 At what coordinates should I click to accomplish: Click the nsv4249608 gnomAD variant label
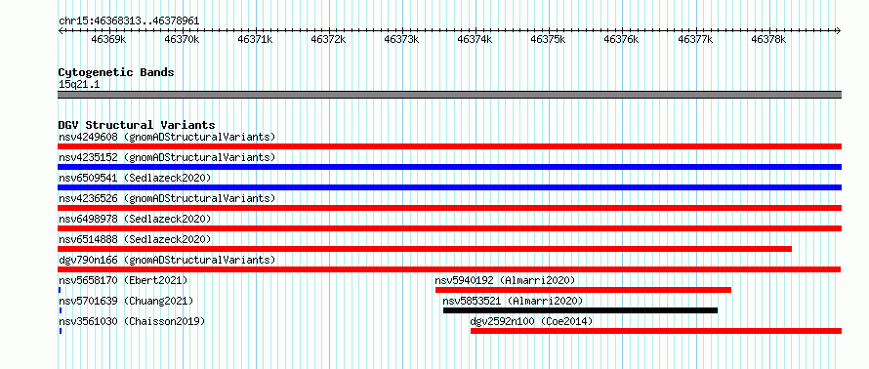tap(167, 137)
